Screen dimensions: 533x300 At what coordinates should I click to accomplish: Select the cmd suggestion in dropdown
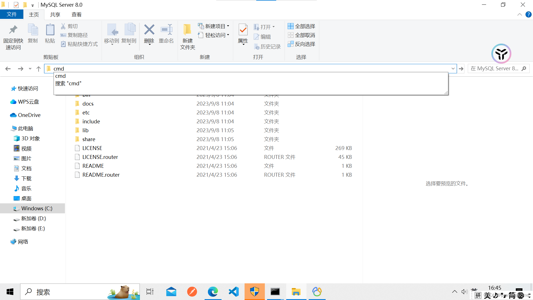click(x=61, y=76)
